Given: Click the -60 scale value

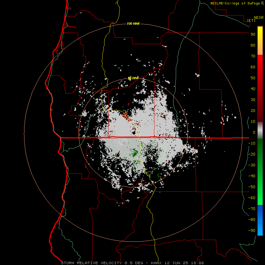Looking at the screenshot, I should point(252,198).
